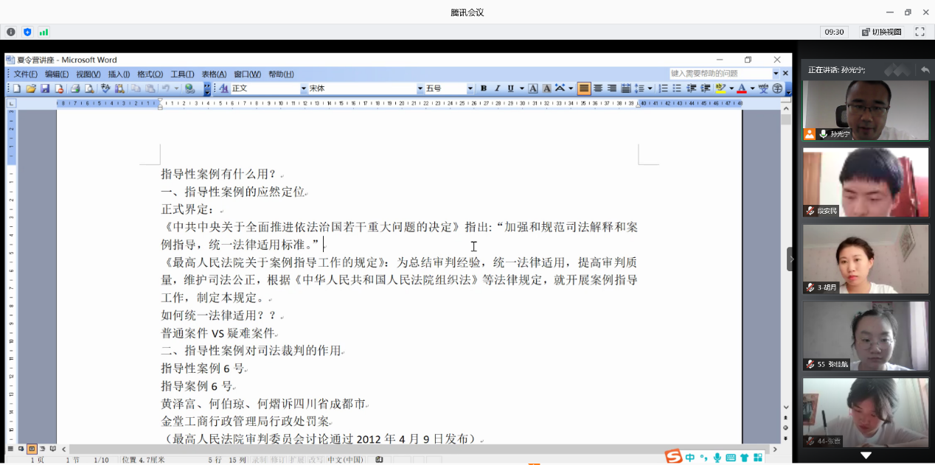
Task: Click the bulleted list icon
Action: (x=677, y=88)
